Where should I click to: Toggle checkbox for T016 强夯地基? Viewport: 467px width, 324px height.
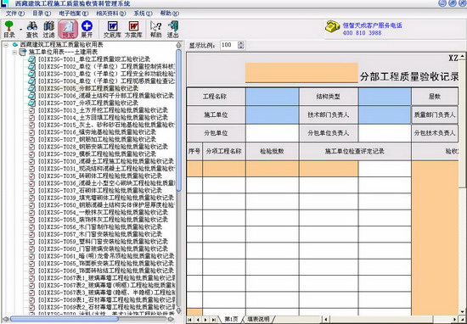pos(31,132)
